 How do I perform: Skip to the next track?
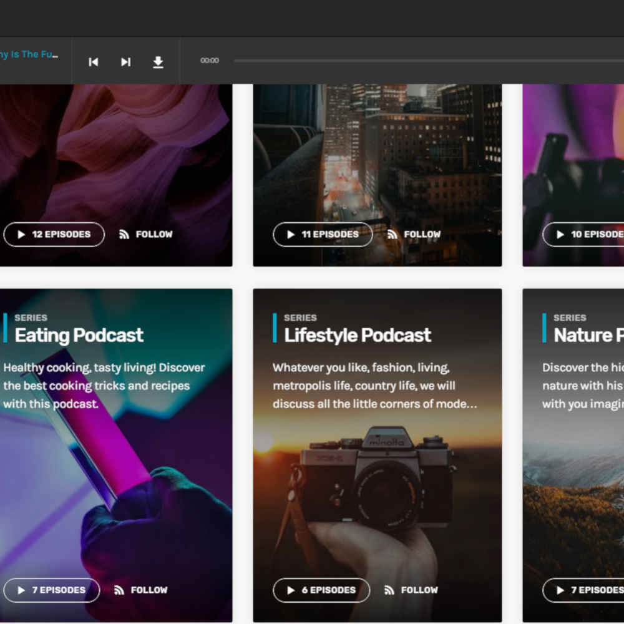(125, 62)
